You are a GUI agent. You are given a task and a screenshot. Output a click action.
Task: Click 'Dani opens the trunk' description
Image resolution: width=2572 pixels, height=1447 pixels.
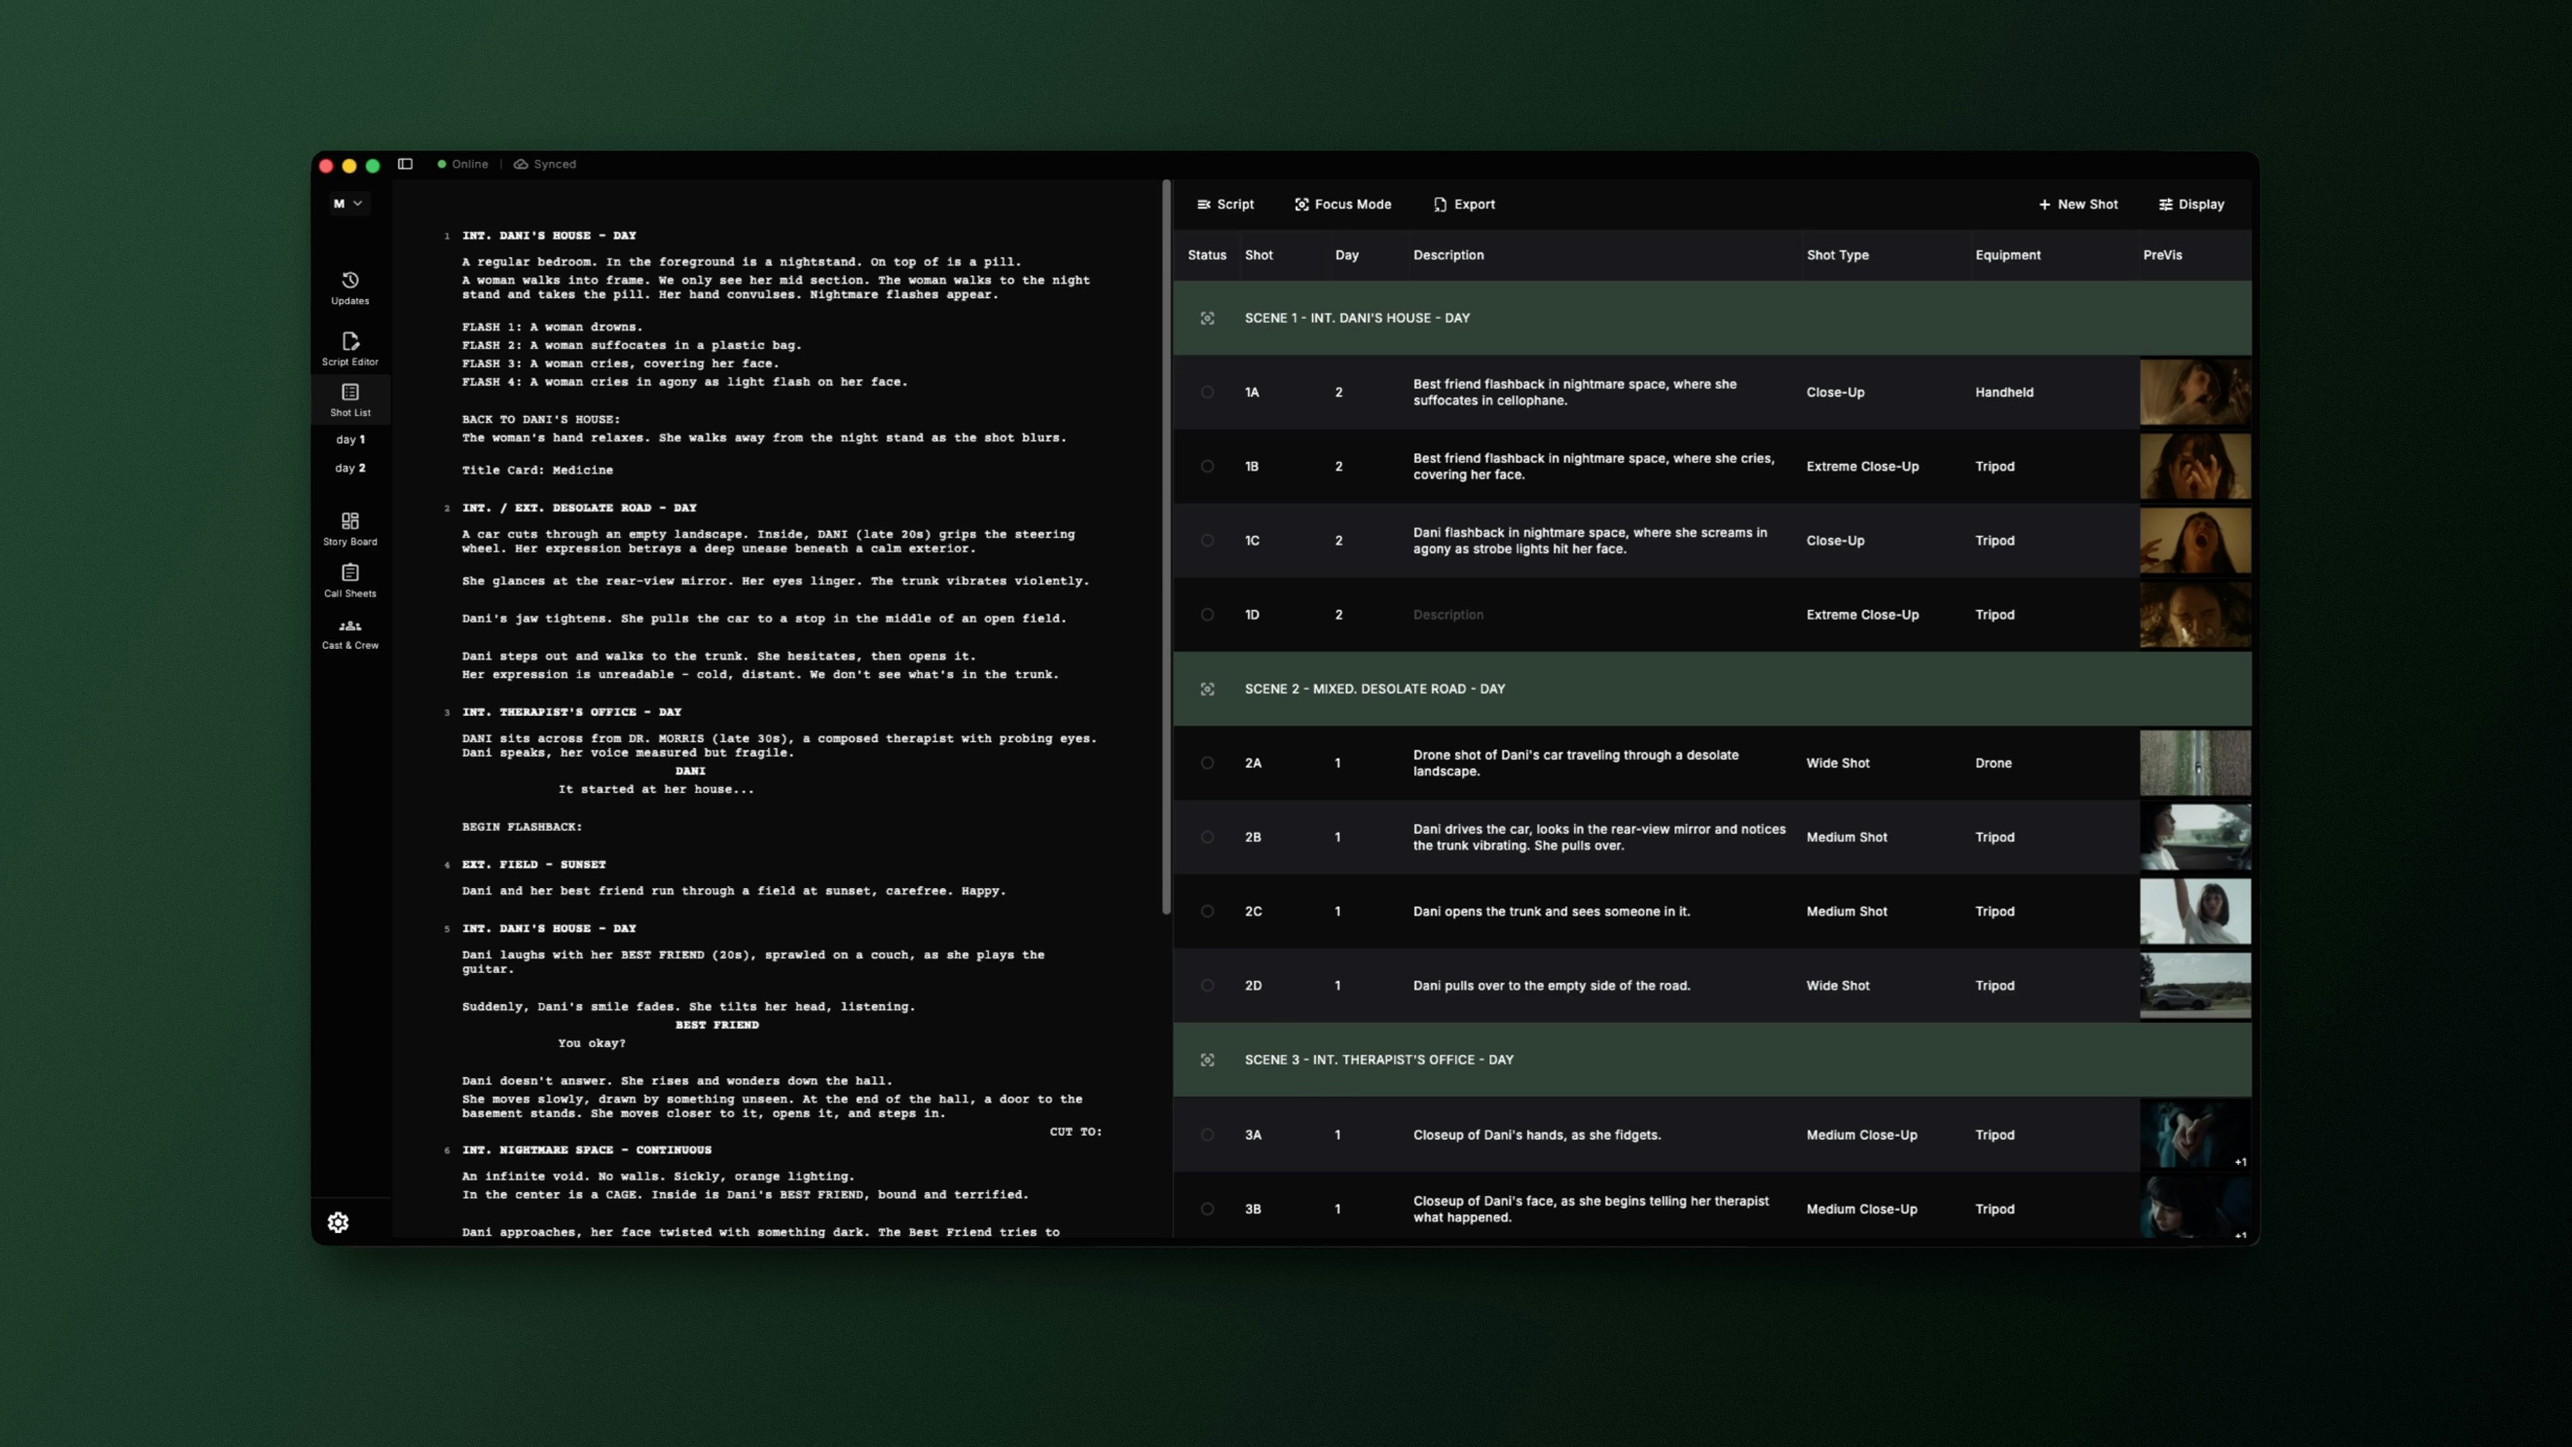(1551, 911)
